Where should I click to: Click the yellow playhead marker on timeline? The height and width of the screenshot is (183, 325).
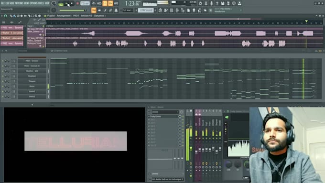tap(306, 21)
